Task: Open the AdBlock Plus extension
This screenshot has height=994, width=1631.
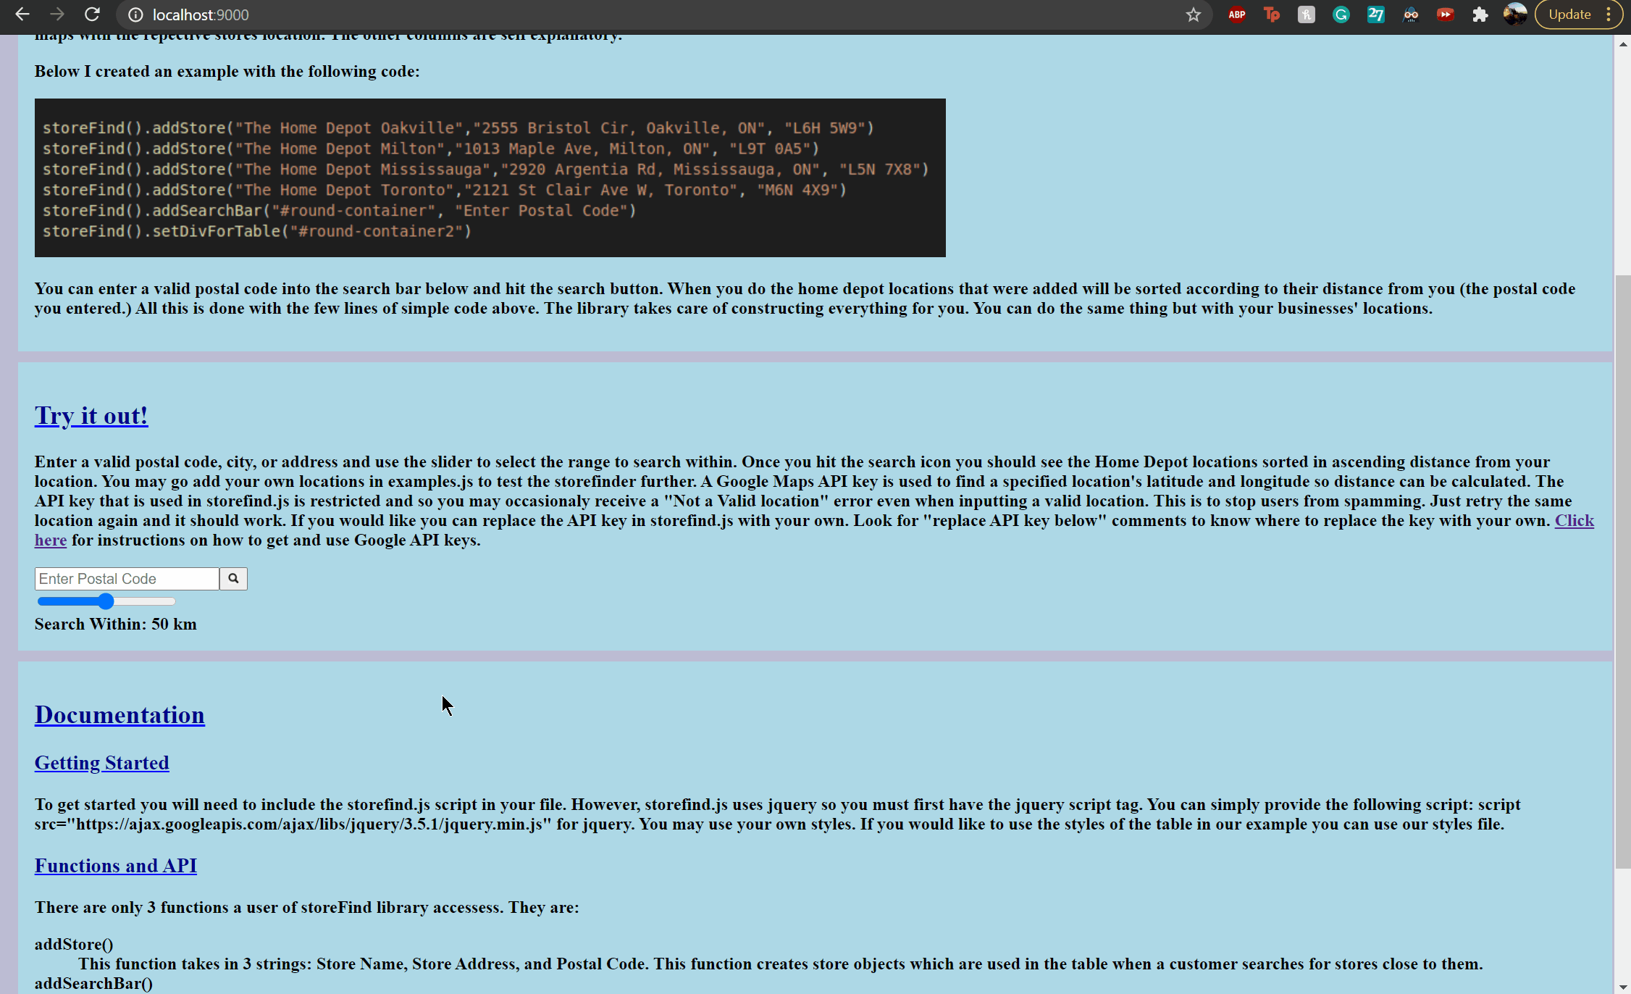Action: click(x=1237, y=14)
